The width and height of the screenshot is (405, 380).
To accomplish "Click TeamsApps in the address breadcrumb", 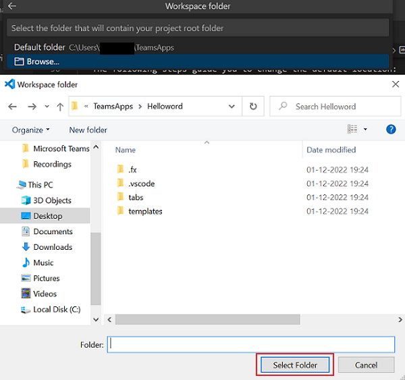I will click(113, 106).
